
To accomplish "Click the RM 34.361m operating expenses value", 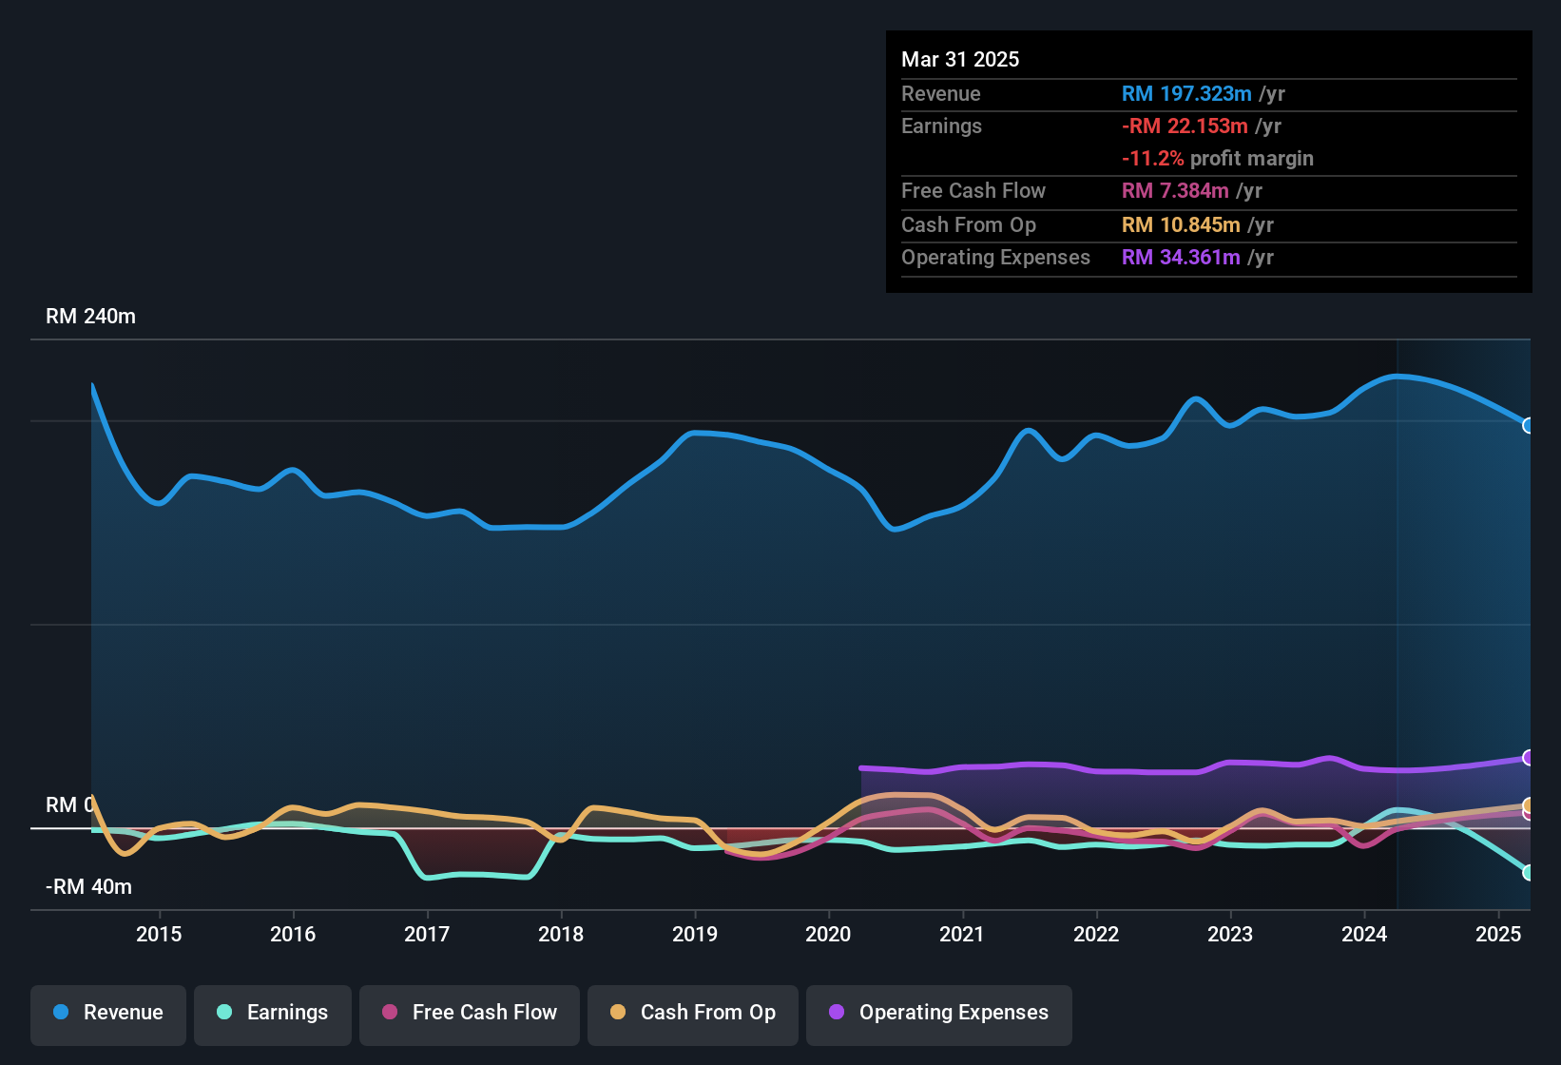I will click(x=1181, y=257).
